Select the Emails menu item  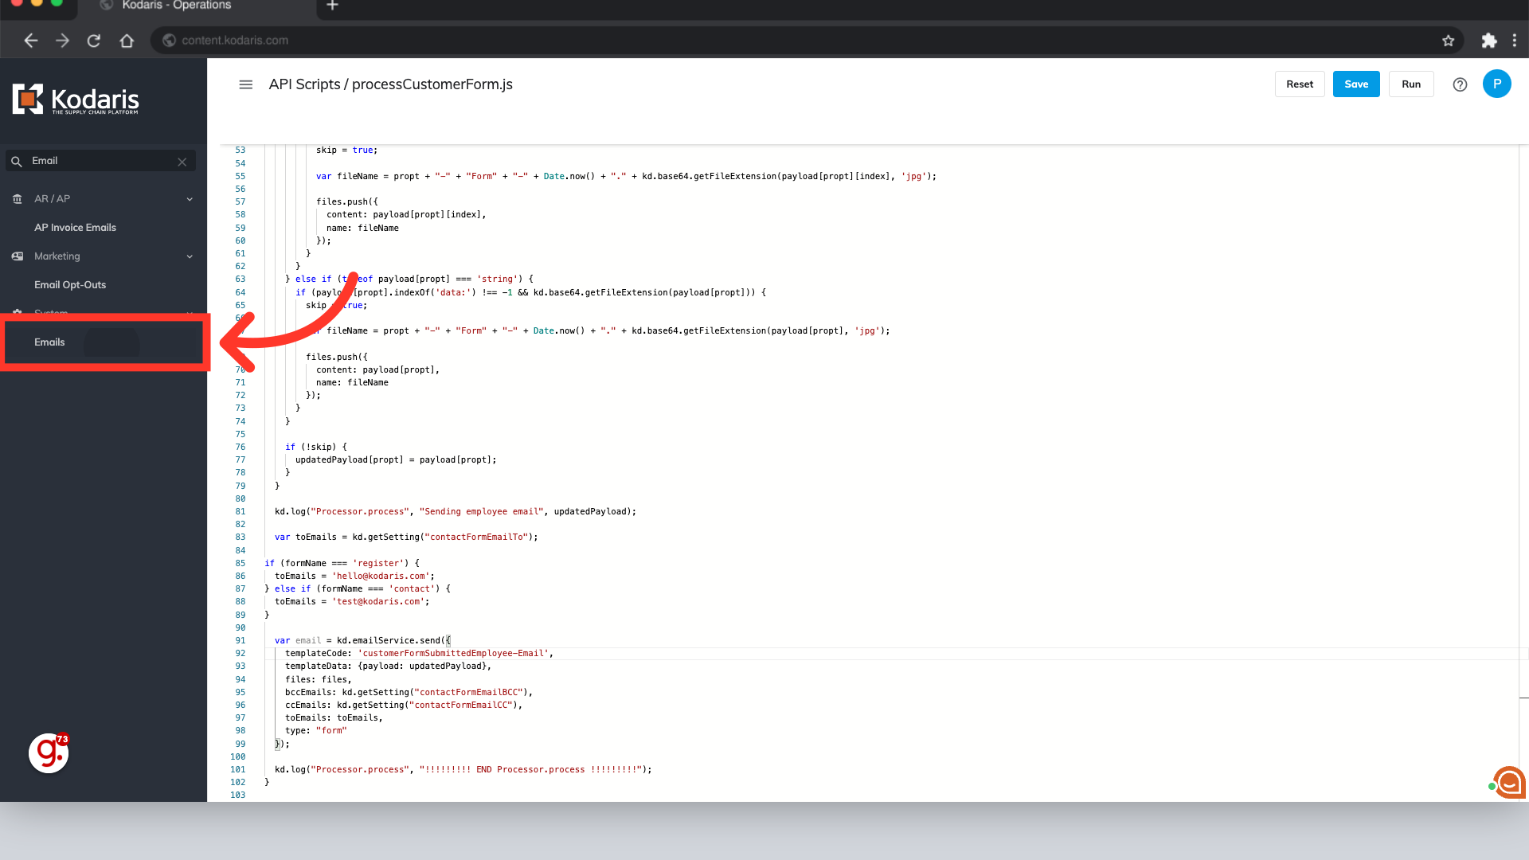click(x=49, y=342)
